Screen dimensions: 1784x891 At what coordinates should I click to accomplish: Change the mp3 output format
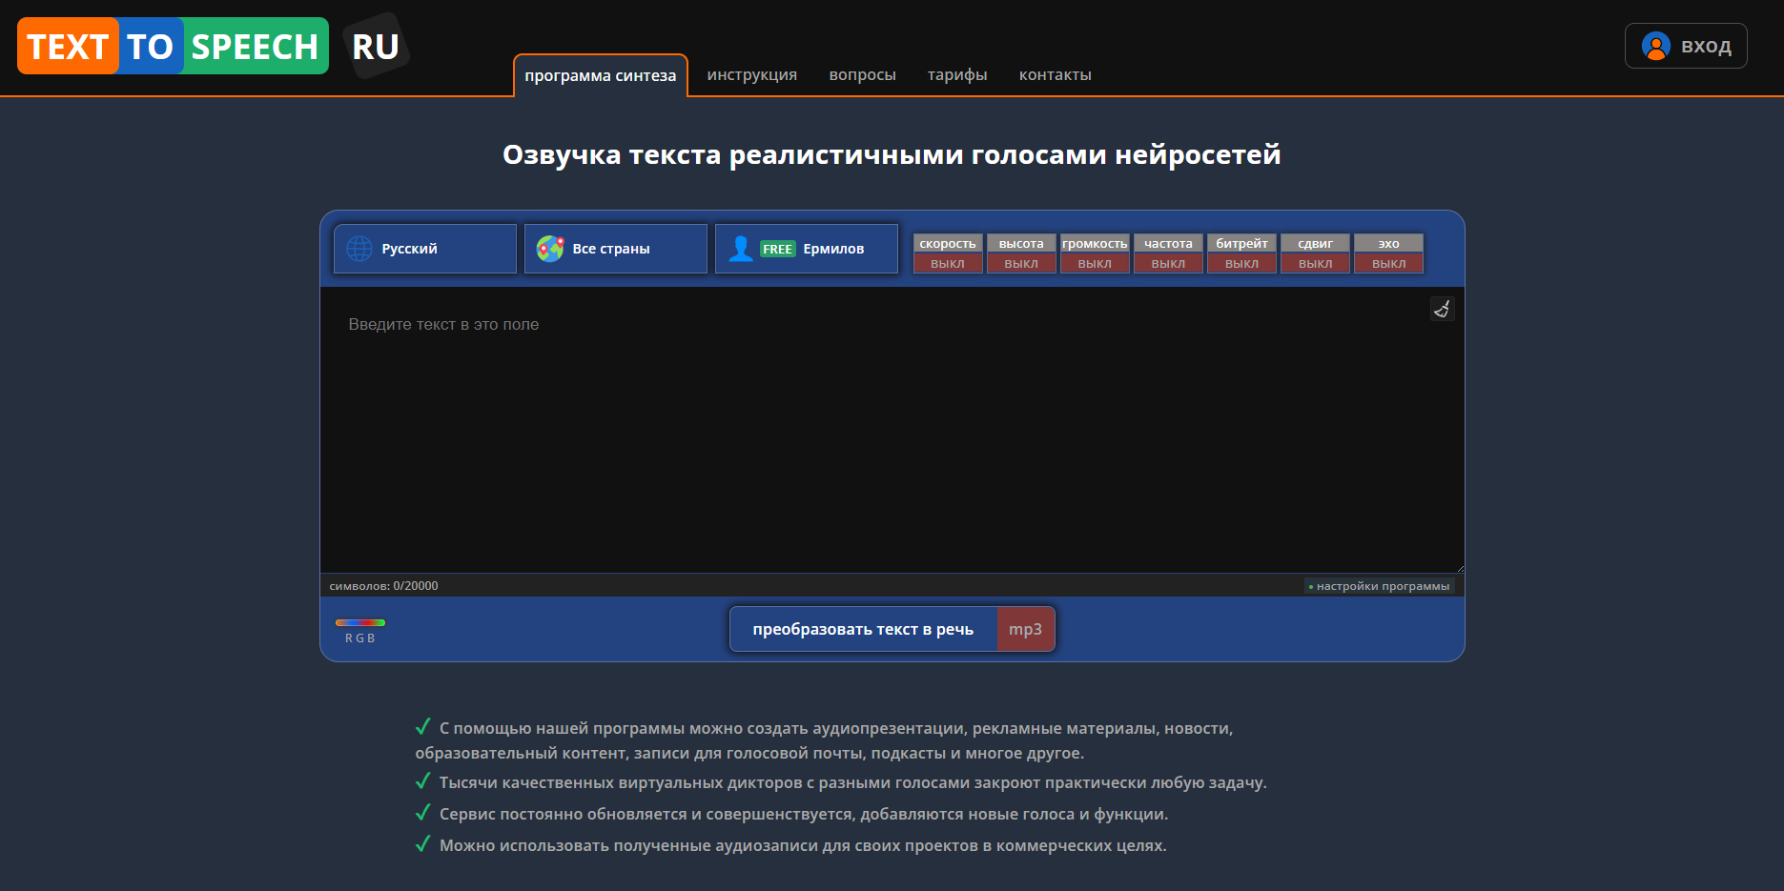coord(1026,629)
